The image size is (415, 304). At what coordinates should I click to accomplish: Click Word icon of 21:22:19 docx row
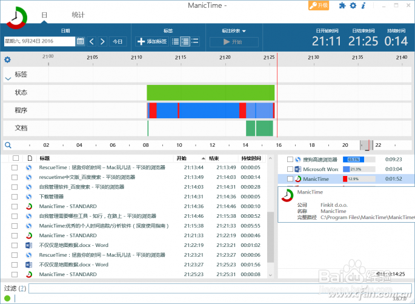tap(28, 245)
